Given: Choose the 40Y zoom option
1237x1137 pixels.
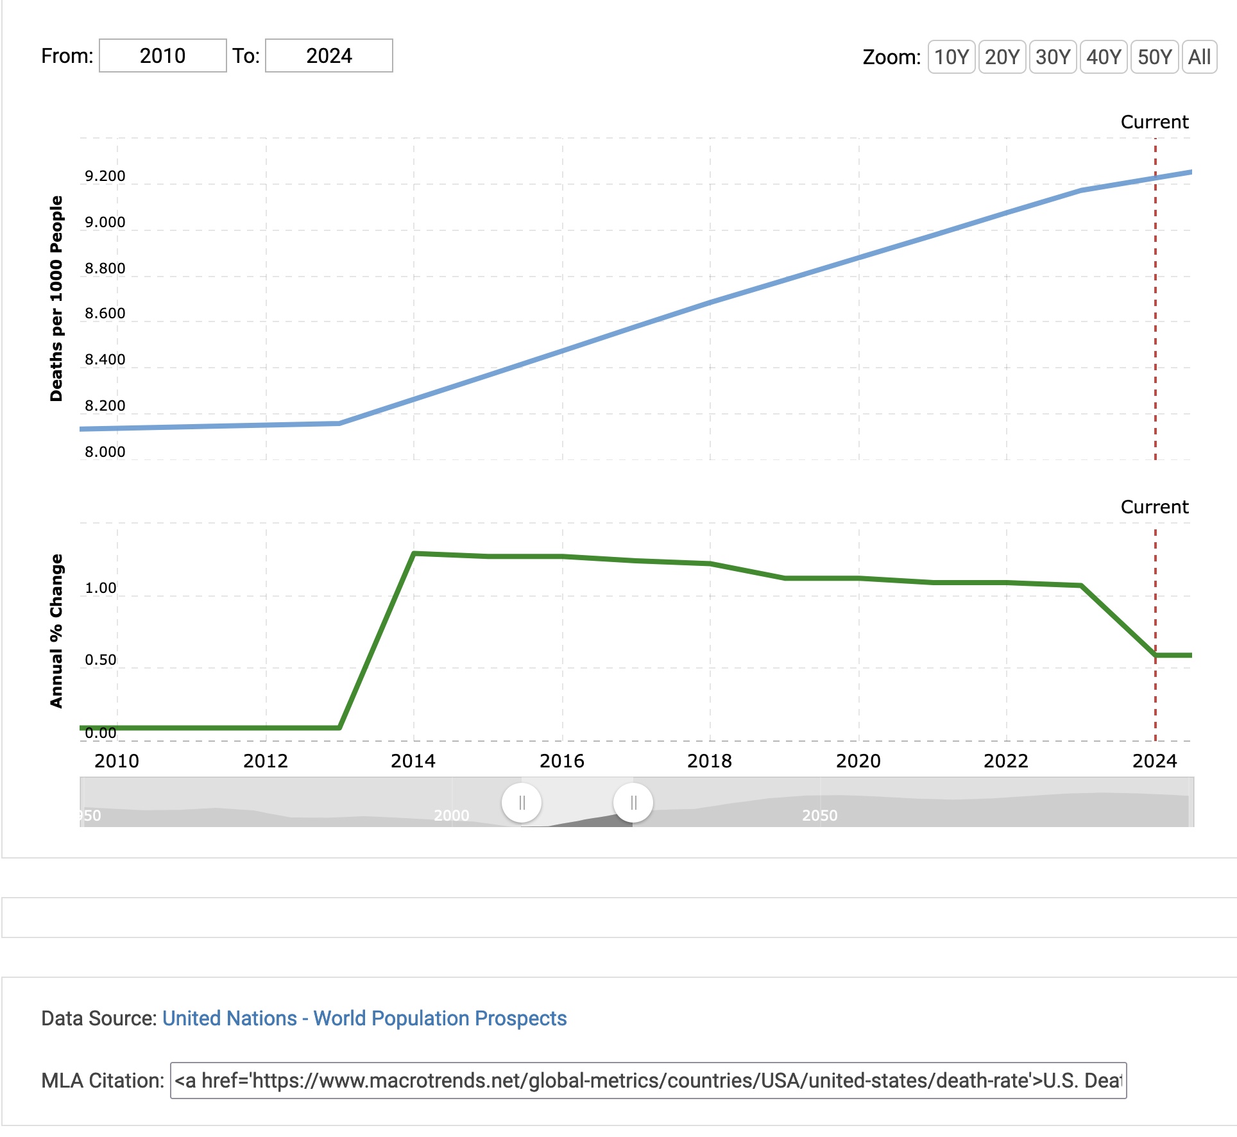Looking at the screenshot, I should [x=1103, y=57].
